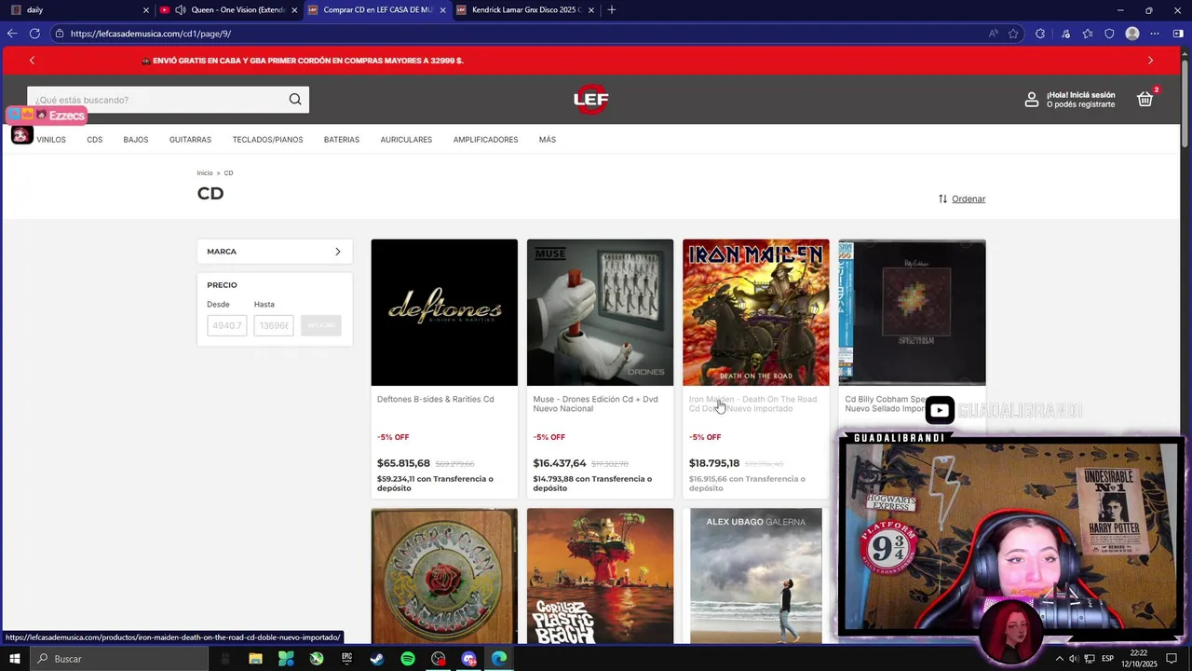Open a new browser tab
Image resolution: width=1192 pixels, height=671 pixels.
point(611,10)
